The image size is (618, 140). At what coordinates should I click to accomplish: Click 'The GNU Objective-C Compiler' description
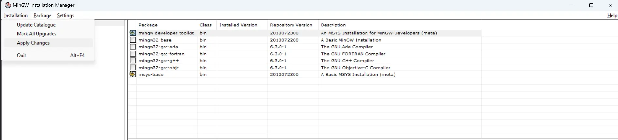[355, 68]
